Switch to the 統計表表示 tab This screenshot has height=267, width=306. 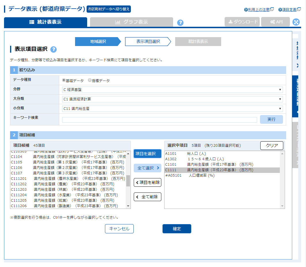(45, 22)
